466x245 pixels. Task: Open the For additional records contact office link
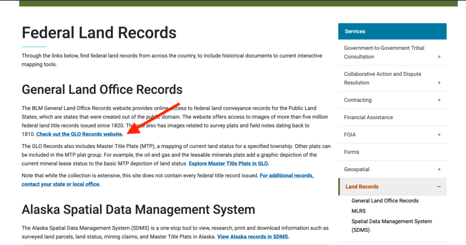click(x=167, y=180)
